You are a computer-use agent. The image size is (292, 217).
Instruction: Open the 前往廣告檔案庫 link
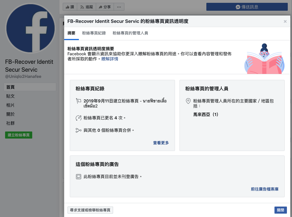click(265, 189)
